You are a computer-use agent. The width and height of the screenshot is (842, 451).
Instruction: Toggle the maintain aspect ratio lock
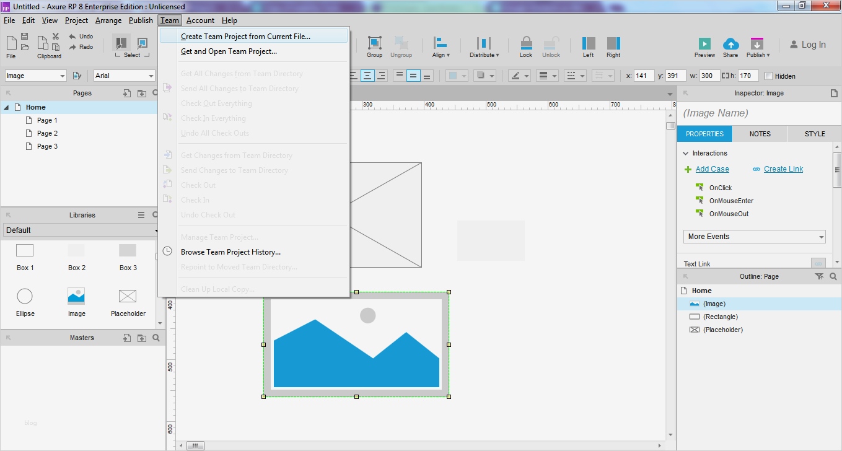pyautogui.click(x=726, y=76)
